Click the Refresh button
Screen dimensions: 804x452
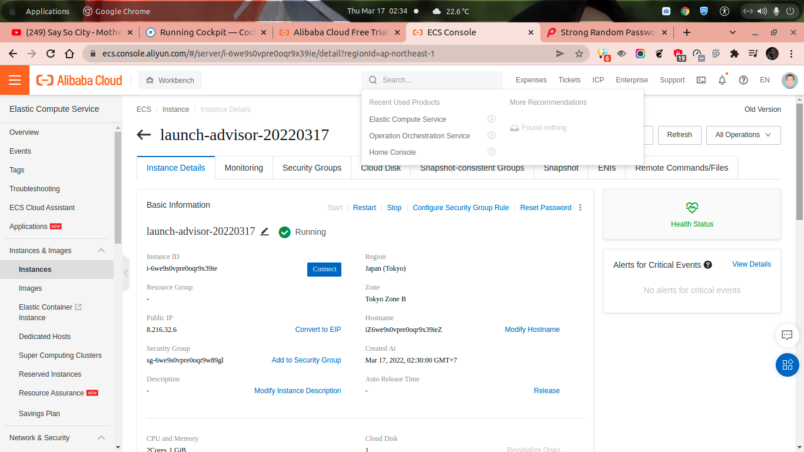click(679, 135)
